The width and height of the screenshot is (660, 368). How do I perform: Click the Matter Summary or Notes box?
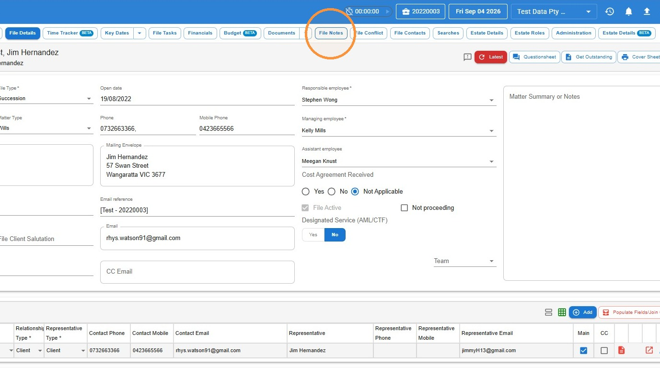coord(581,183)
